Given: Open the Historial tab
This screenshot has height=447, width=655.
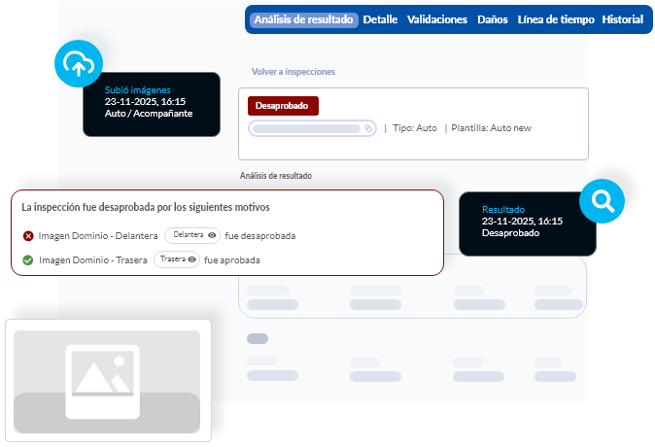Looking at the screenshot, I should (x=622, y=19).
